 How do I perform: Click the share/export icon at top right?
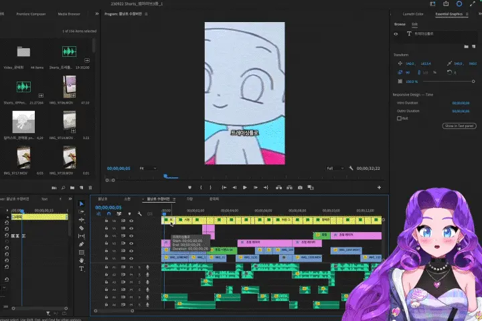coord(446,4)
